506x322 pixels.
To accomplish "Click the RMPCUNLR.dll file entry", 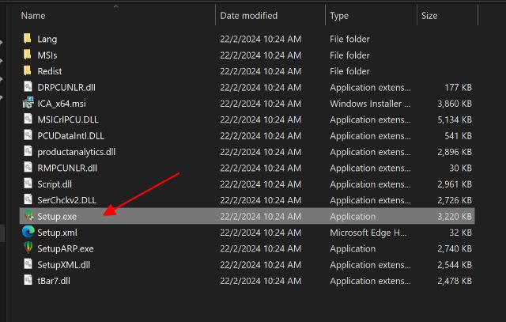I will (x=67, y=168).
